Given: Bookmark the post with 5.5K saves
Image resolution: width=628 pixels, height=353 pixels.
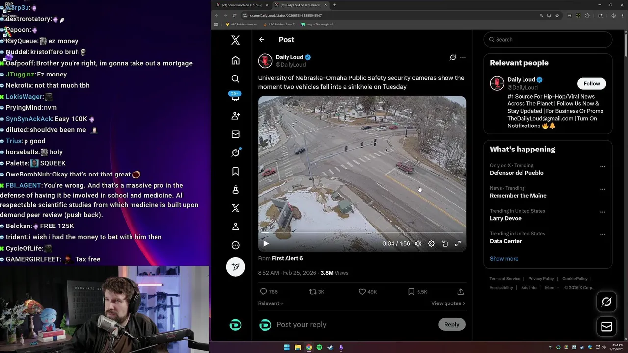Looking at the screenshot, I should click(x=418, y=292).
